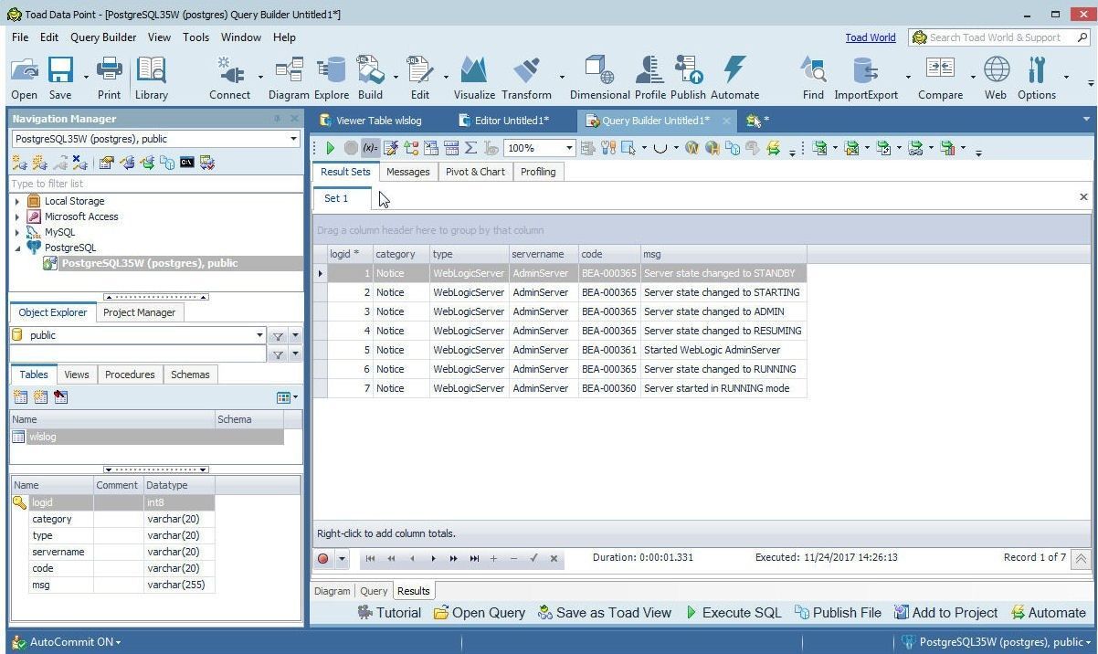This screenshot has height=654, width=1098.
Task: Switch to the Messages tab
Action: point(407,172)
